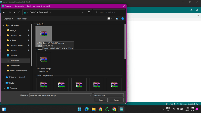Collapse the Last week group

(x=35, y=50)
